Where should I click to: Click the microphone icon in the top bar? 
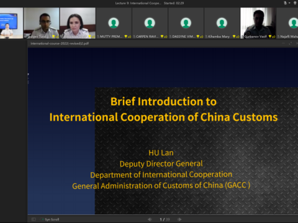(x=286, y=3)
